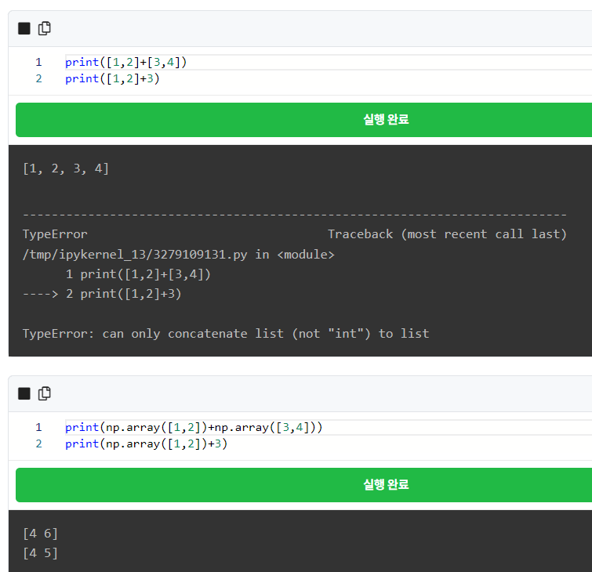
Task: Click the 'TypeError' heading in traceback output
Action: pos(55,234)
